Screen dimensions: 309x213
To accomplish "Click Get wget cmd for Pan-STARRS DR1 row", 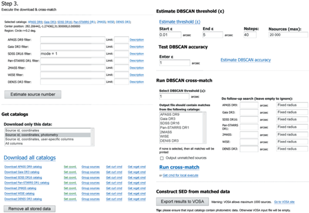I will coord(137,183).
